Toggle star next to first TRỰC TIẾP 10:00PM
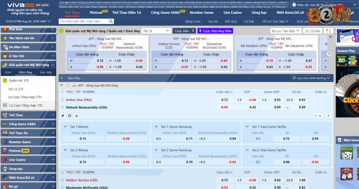Viewport: 359px width, 189px height. click(x=62, y=92)
